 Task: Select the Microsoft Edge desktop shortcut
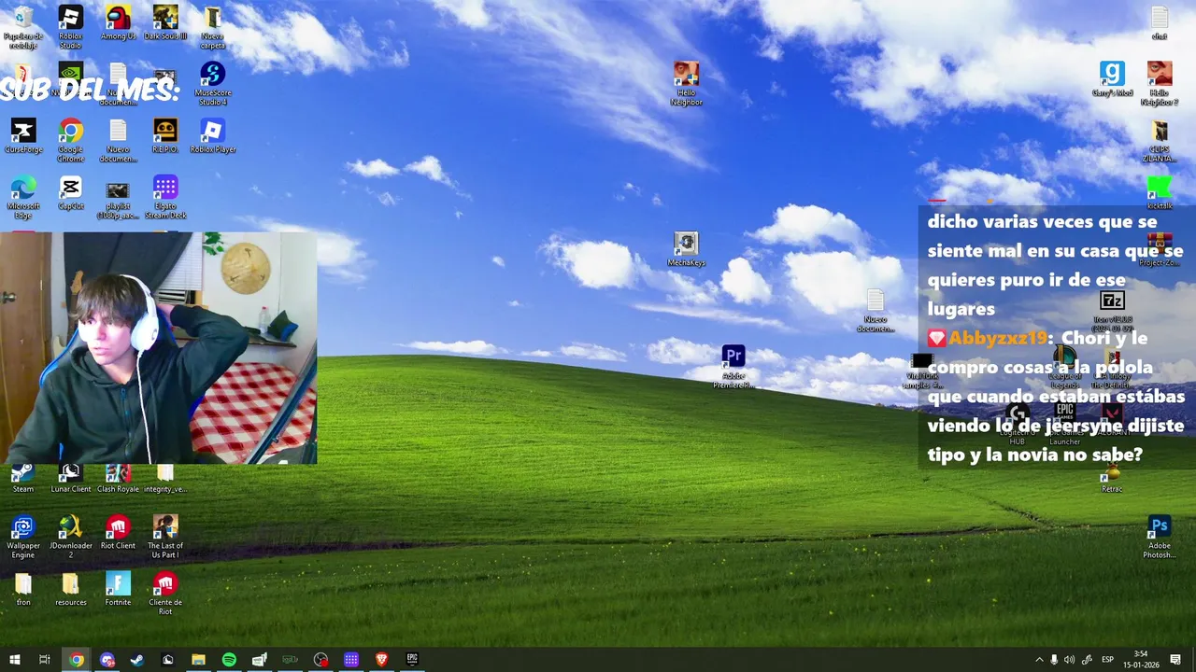(x=23, y=197)
